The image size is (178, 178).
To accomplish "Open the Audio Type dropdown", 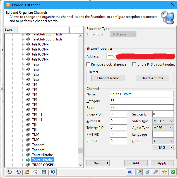I will point(163,128).
